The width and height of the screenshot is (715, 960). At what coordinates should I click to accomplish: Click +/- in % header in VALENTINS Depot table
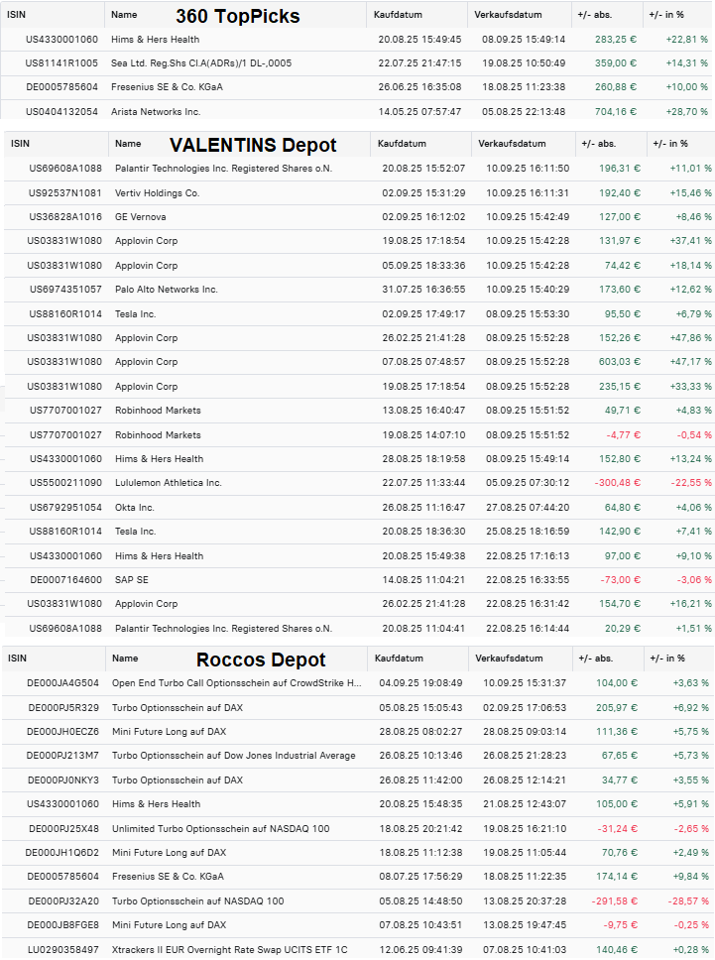click(670, 144)
